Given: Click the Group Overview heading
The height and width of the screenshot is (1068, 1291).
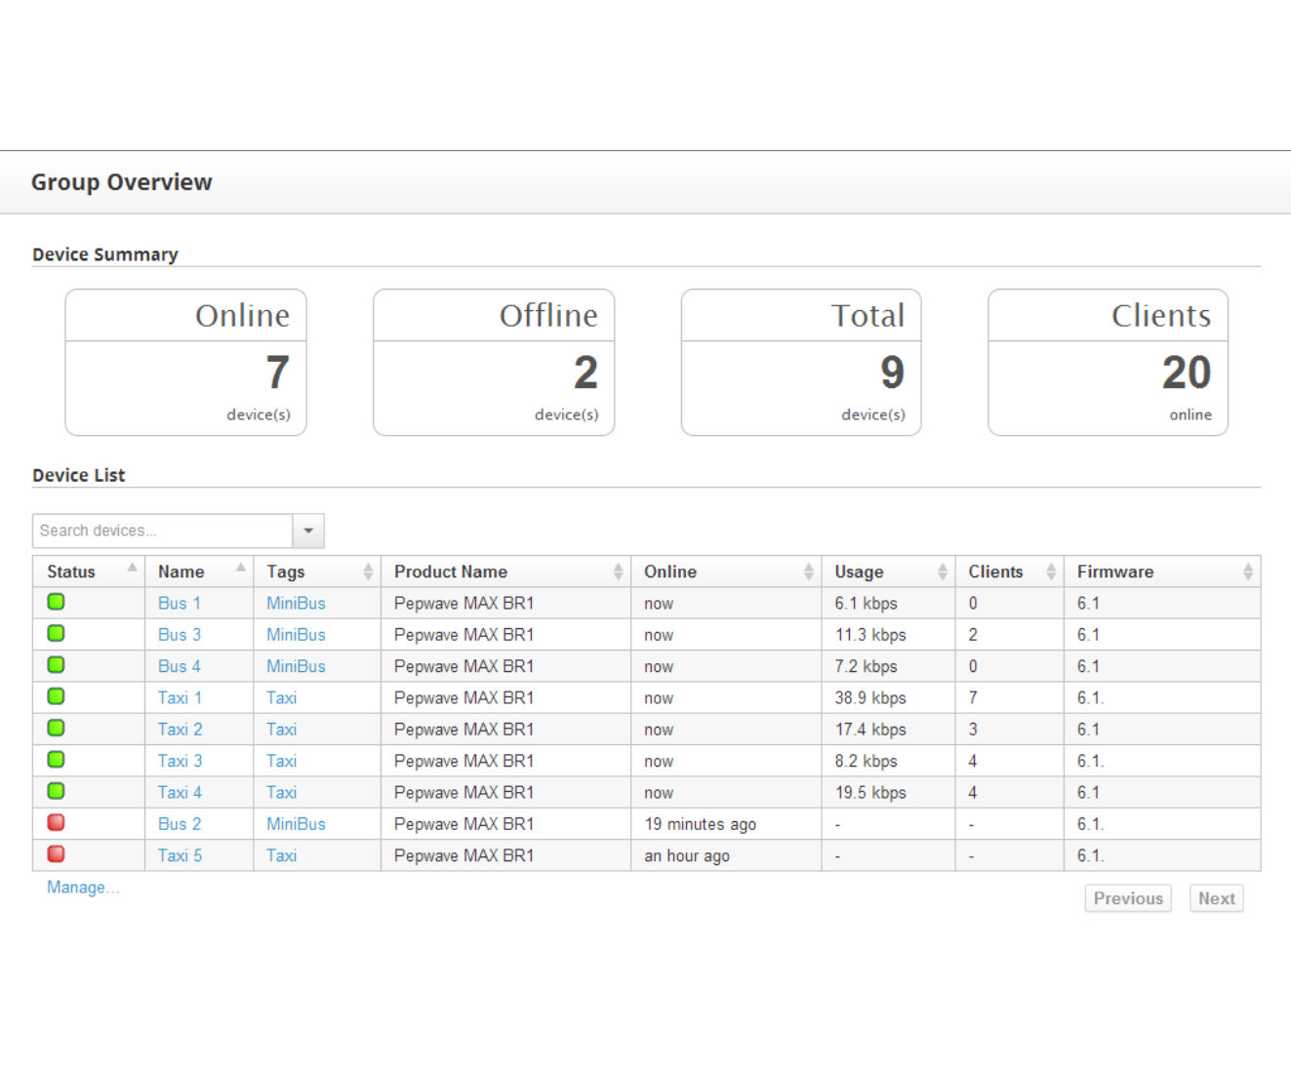Looking at the screenshot, I should [122, 182].
